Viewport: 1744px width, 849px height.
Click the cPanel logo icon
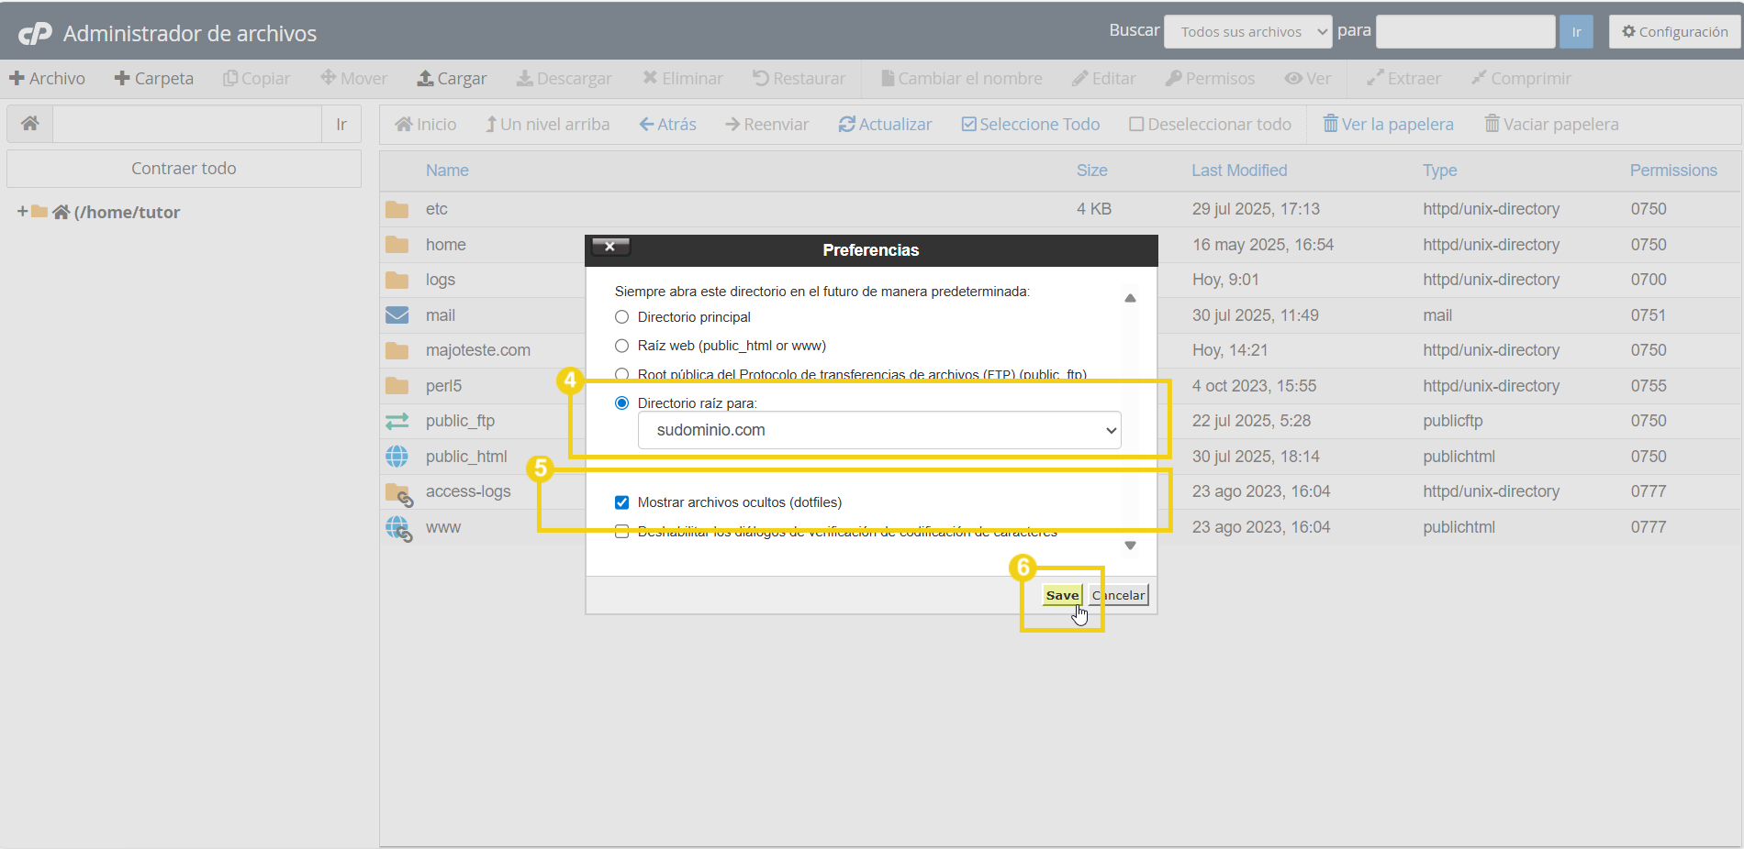(x=36, y=34)
